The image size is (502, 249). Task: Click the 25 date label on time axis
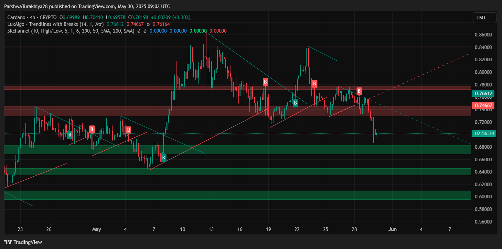(326, 229)
